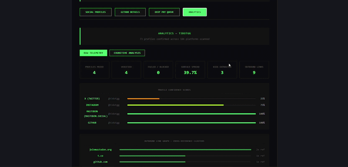Screen dimensions: 348x167
Task: Click the 2x ref count
Action: click(x=260, y=150)
